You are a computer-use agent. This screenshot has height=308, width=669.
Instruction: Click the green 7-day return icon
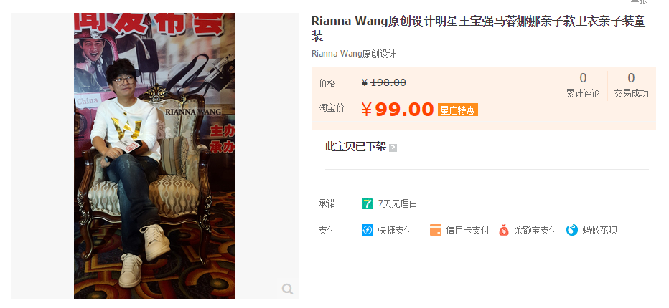pos(368,203)
